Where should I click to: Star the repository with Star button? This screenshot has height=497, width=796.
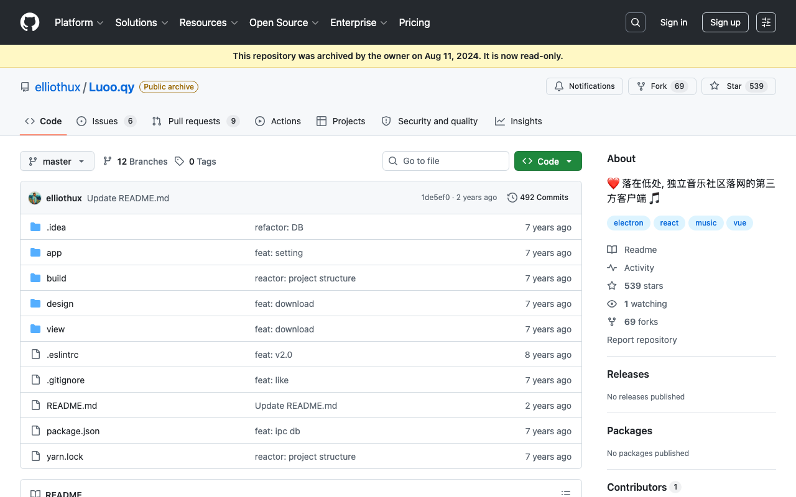[x=739, y=86]
